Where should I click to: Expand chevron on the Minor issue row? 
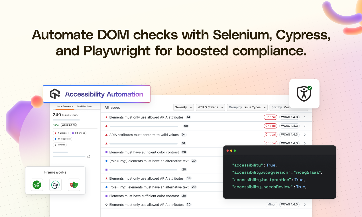305,204
